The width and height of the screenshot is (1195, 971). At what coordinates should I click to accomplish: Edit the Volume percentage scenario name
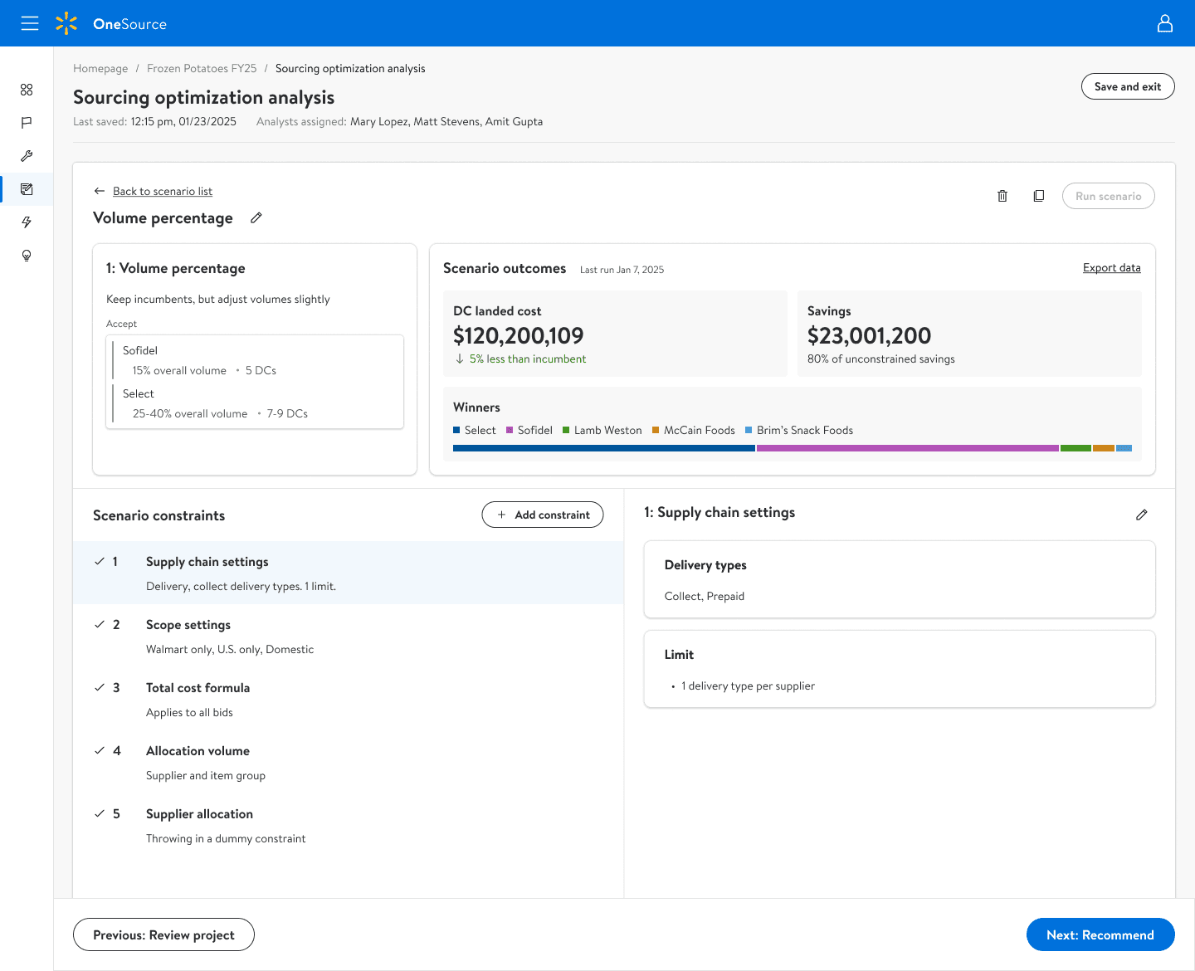[256, 217]
